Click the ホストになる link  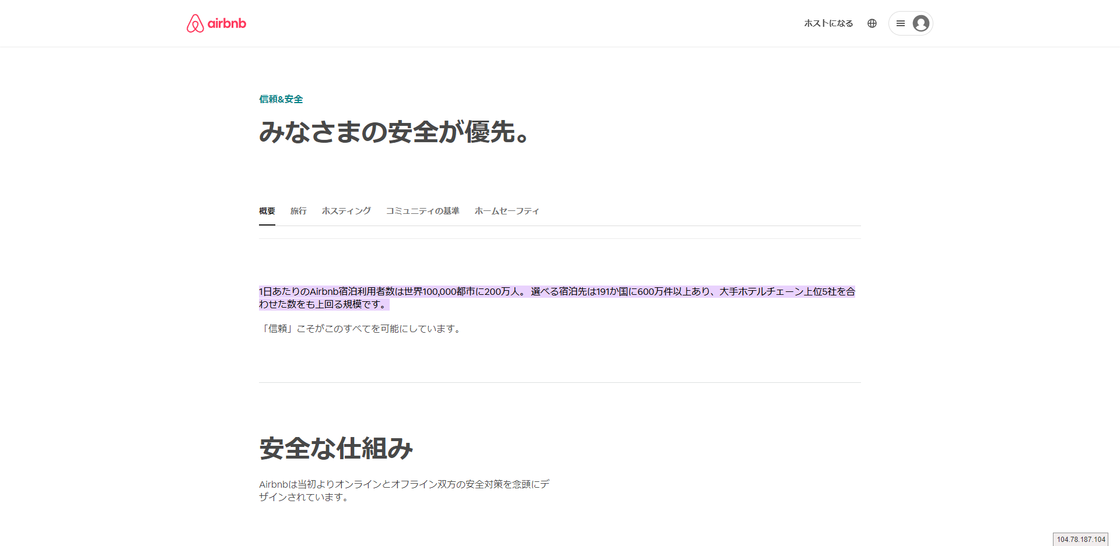[828, 23]
